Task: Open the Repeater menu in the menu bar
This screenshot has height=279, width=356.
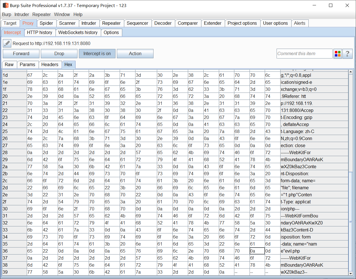Action: coord(41,15)
